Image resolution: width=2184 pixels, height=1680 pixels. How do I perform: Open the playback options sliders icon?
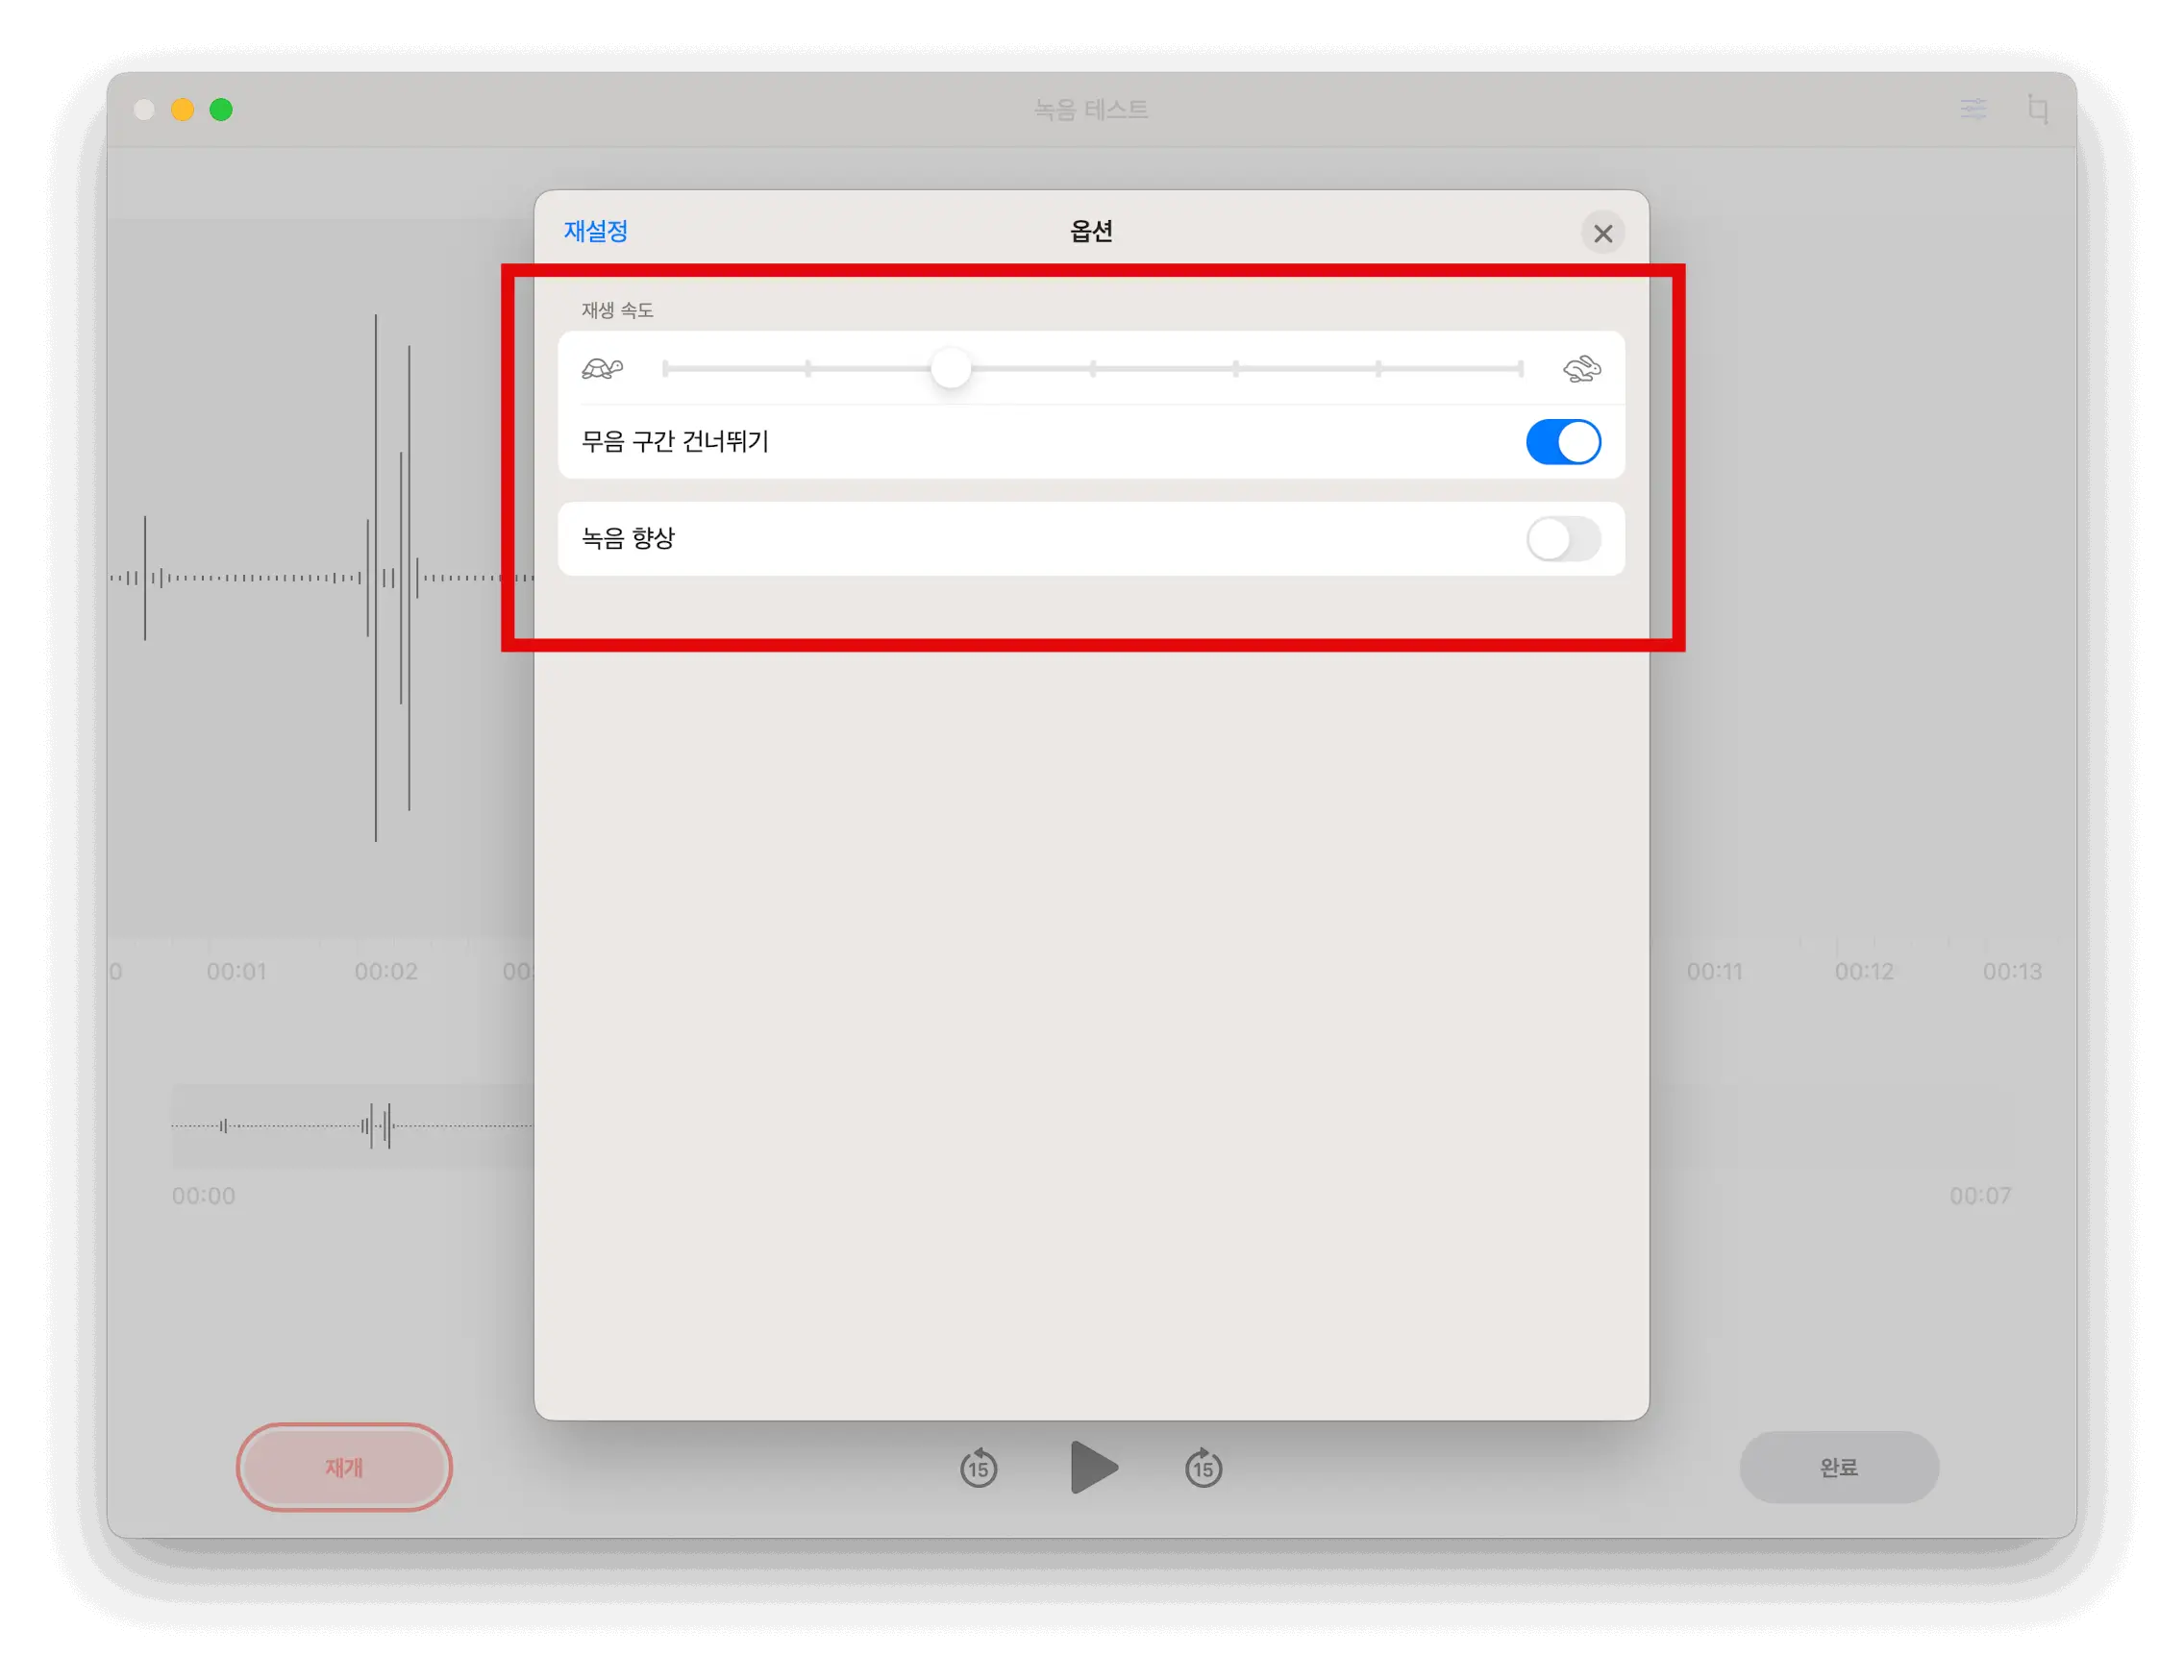(1973, 109)
